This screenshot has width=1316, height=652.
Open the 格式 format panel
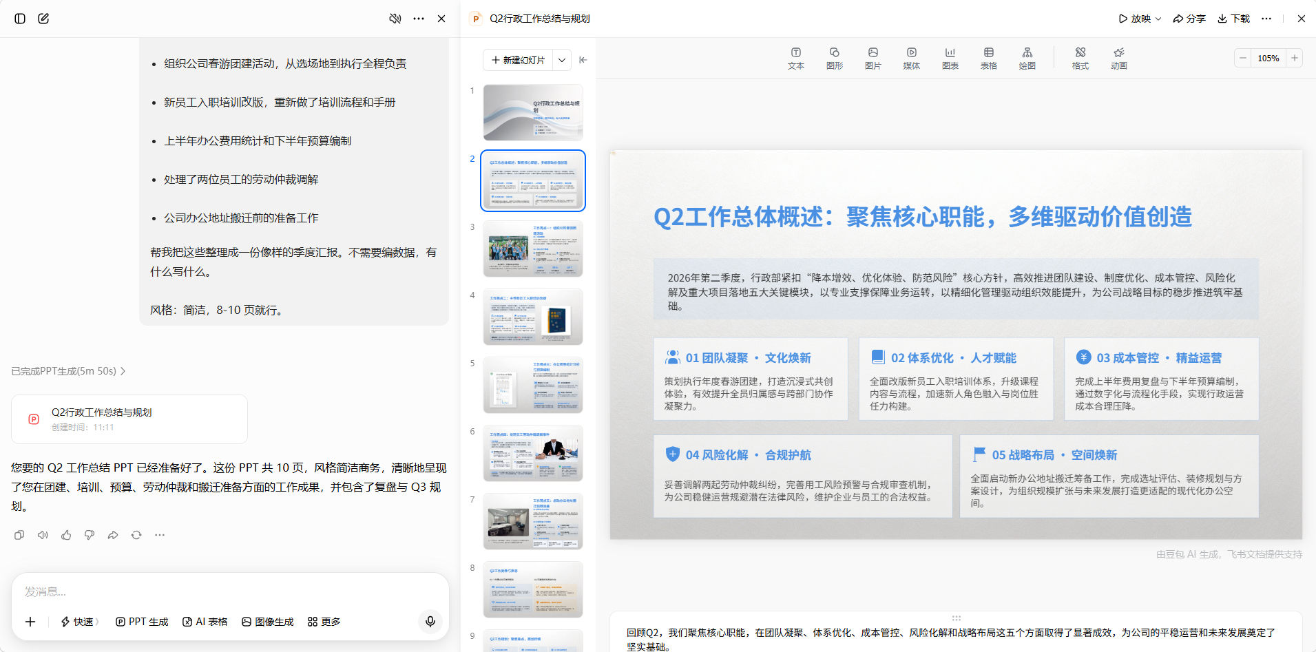coord(1080,59)
